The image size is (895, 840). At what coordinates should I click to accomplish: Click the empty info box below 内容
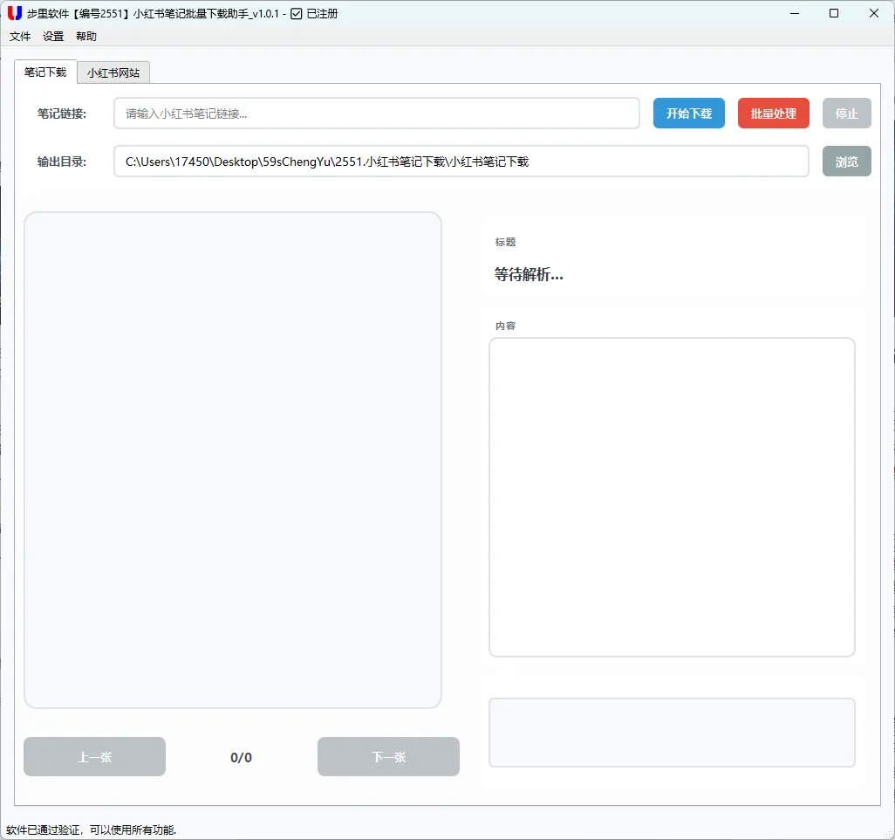click(x=672, y=733)
